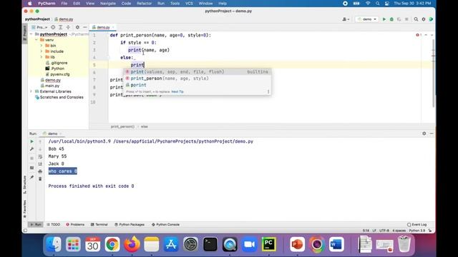458x257 pixels.
Task: Open the VCS menu
Action: coord(189,4)
